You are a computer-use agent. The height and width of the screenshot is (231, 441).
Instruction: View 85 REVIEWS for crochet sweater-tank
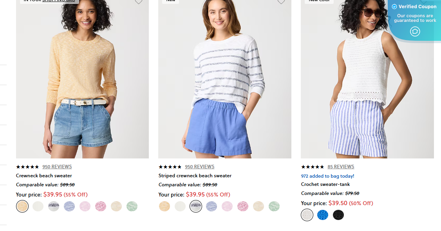click(340, 166)
